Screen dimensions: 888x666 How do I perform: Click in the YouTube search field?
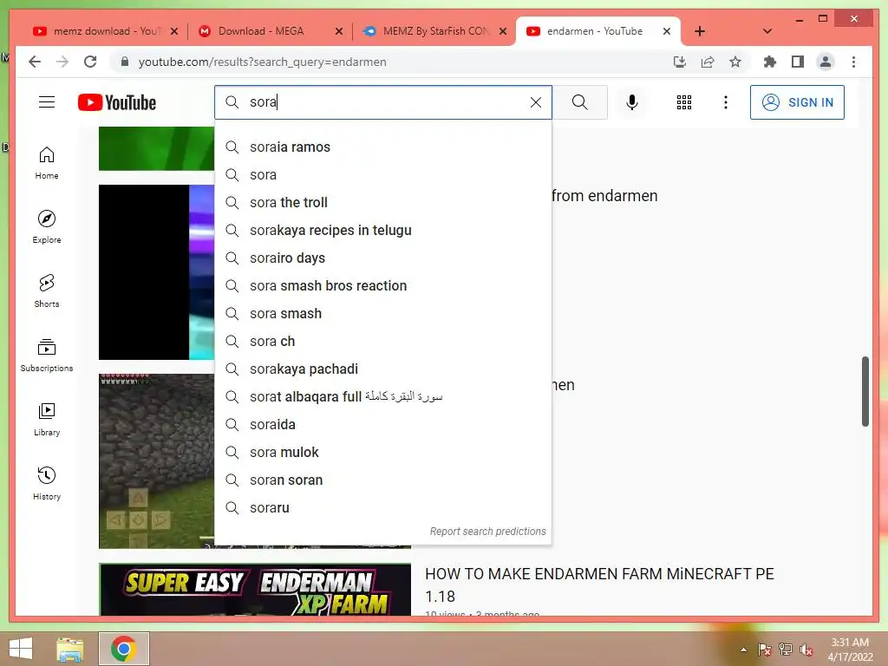383,102
